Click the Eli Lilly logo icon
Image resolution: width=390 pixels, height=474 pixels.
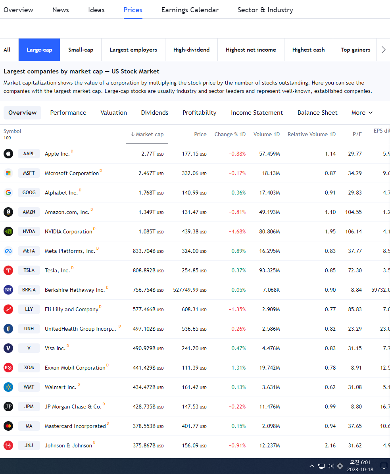coord(8,309)
